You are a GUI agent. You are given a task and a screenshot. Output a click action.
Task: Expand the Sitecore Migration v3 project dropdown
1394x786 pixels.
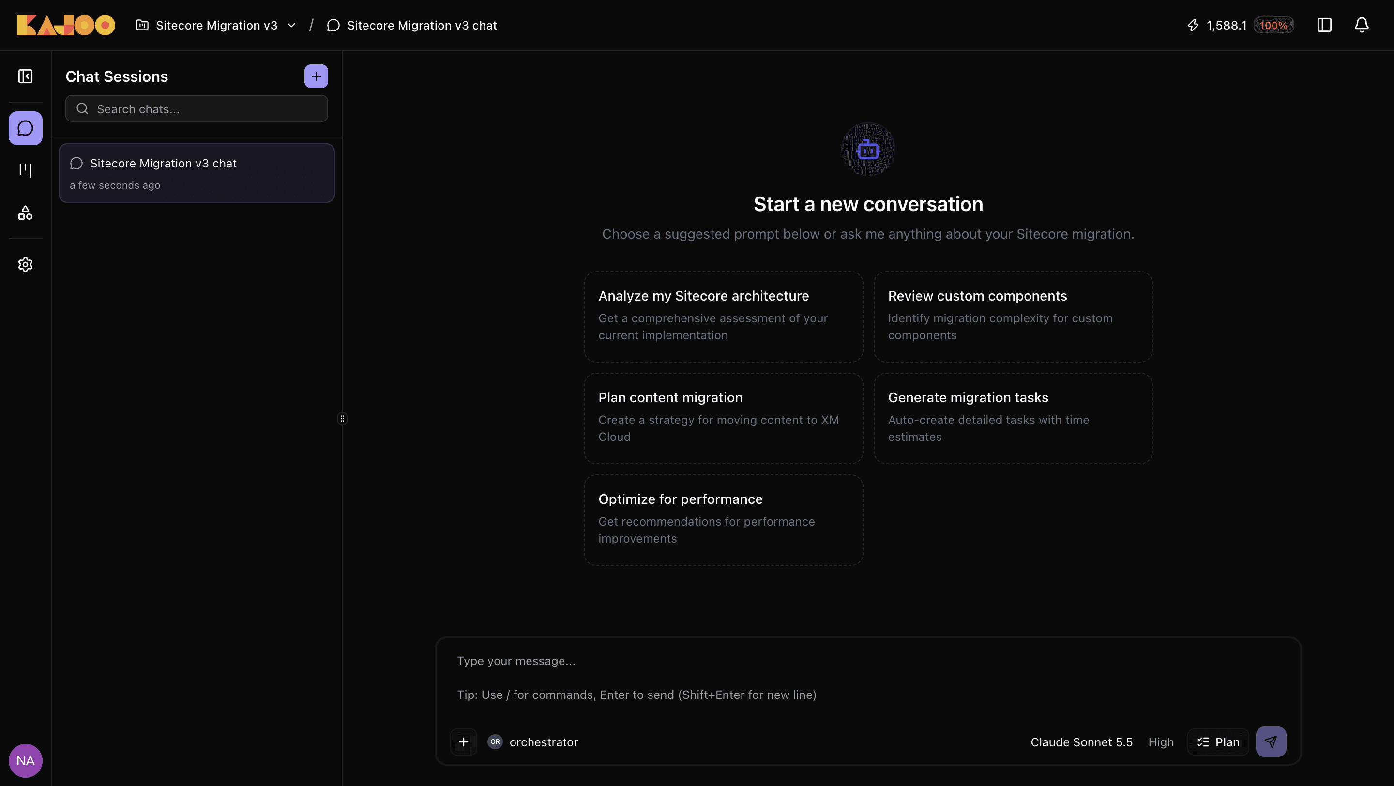[x=216, y=26]
